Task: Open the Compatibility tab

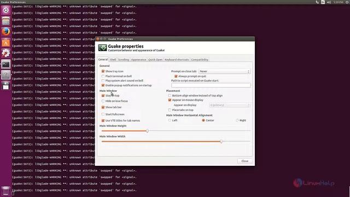Action: (200, 60)
